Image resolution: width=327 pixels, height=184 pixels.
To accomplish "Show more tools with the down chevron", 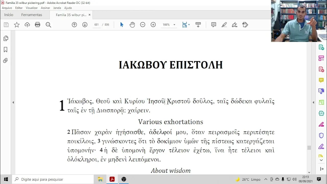I will tap(321, 160).
